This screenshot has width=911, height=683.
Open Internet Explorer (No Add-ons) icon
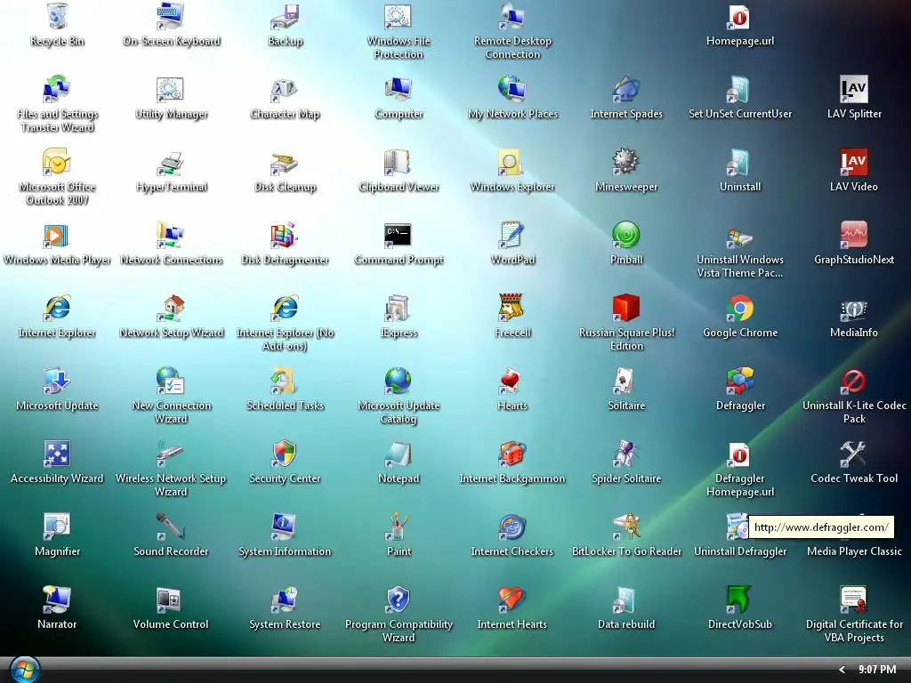pos(285,308)
